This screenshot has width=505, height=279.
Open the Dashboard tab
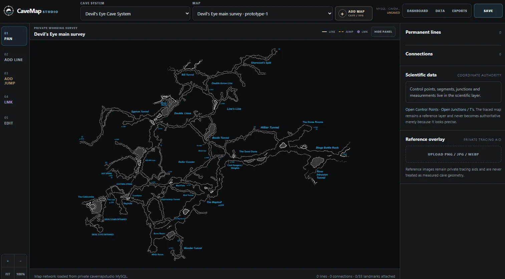(417, 11)
